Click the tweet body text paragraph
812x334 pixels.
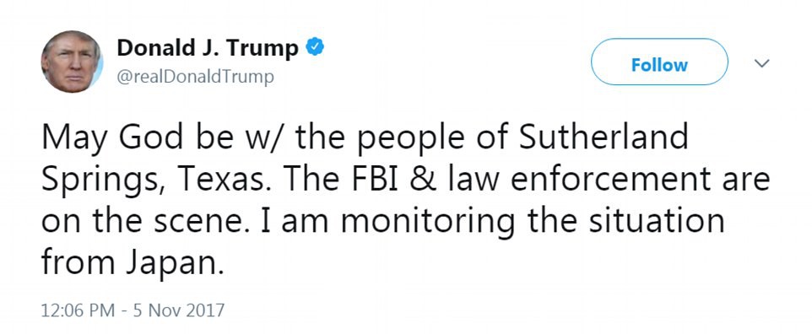coord(405,201)
